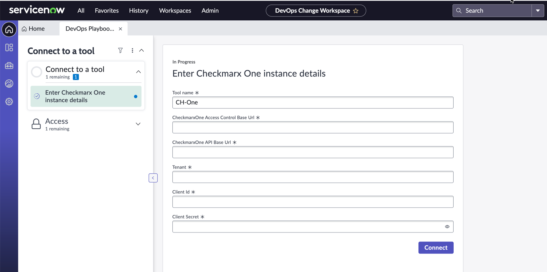Click the filter funnel icon
547x272 pixels.
pyautogui.click(x=120, y=50)
